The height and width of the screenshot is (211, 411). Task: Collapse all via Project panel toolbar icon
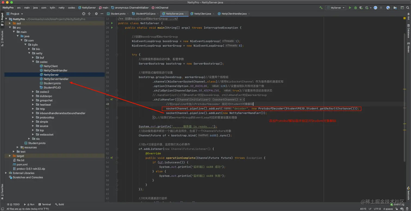pyautogui.click(x=89, y=14)
